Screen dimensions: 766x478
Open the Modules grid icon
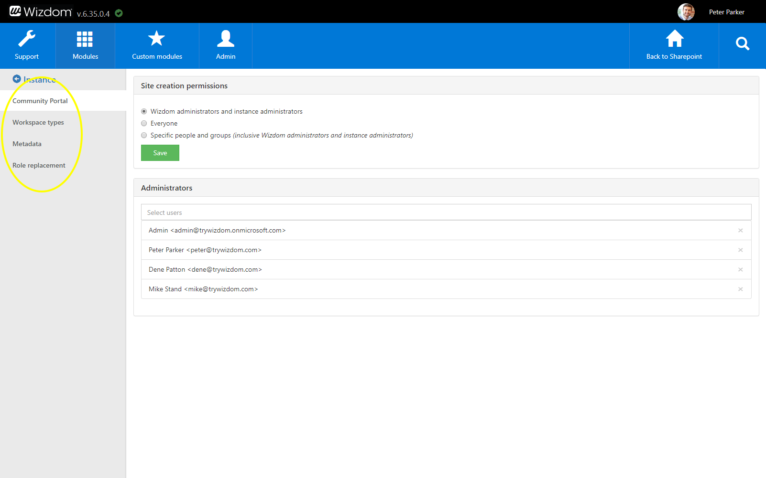[85, 39]
